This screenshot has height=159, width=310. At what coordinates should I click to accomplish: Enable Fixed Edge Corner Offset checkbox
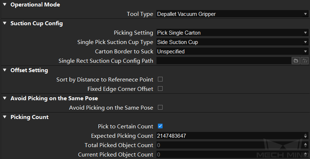click(x=160, y=89)
